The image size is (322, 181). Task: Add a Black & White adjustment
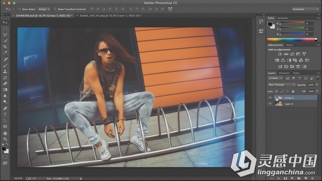[x=289, y=60]
